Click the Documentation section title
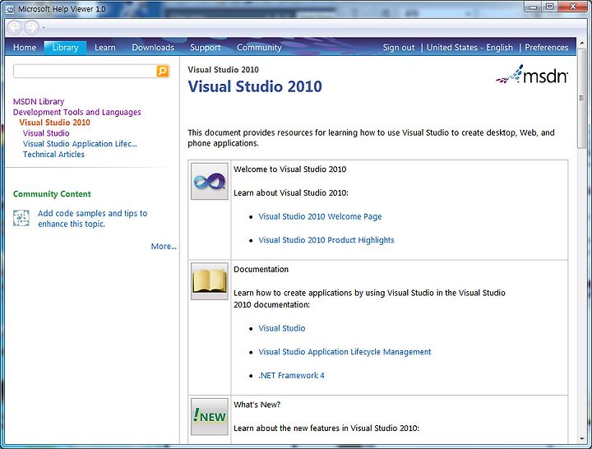 261,269
